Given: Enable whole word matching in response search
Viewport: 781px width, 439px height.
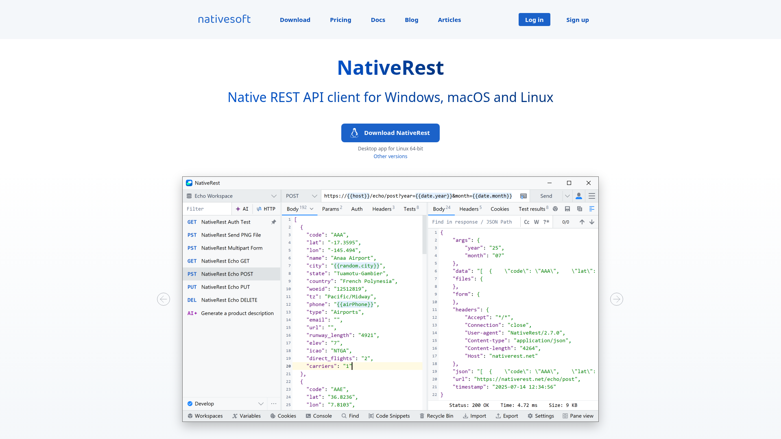Looking at the screenshot, I should tap(536, 222).
